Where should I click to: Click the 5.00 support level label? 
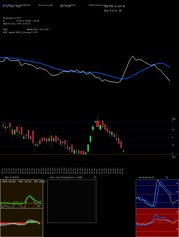[174, 157]
